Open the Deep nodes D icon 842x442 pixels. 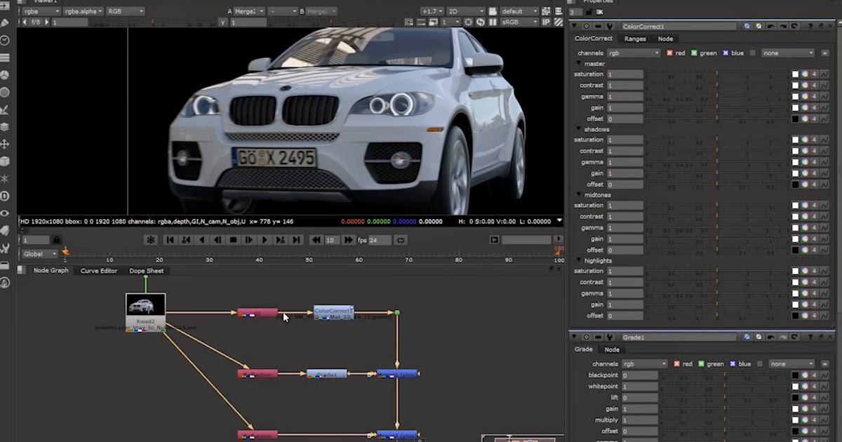5,196
